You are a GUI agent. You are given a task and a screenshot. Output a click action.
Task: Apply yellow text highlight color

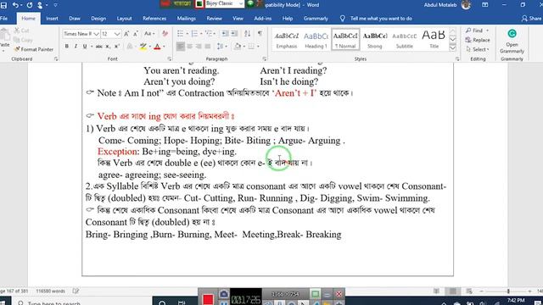point(143,47)
